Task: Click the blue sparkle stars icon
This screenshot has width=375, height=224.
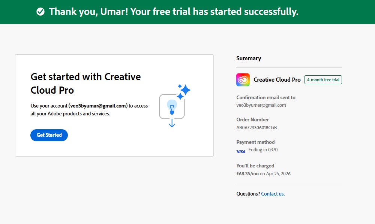Action: click(x=183, y=91)
